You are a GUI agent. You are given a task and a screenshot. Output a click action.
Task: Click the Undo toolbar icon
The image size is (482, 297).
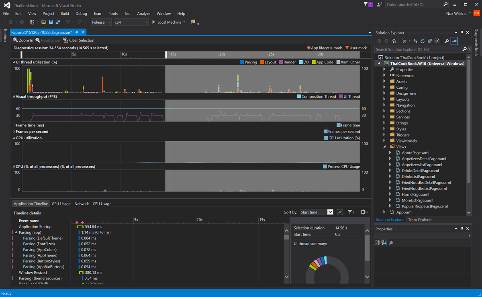pyautogui.click(x=68, y=22)
